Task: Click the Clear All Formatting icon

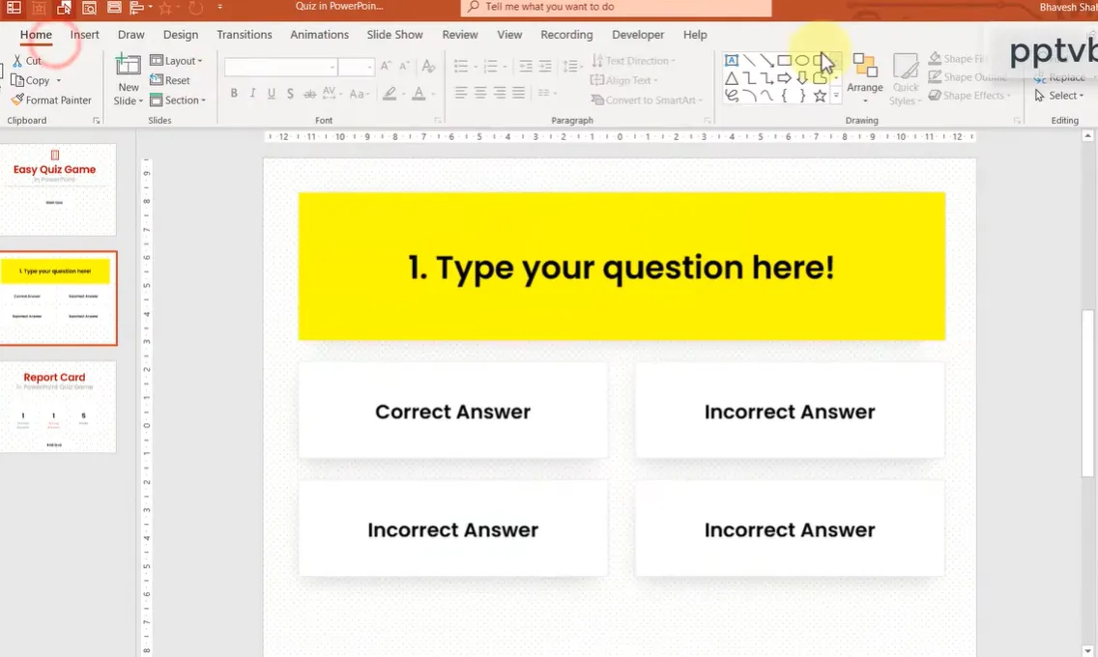Action: click(x=429, y=66)
